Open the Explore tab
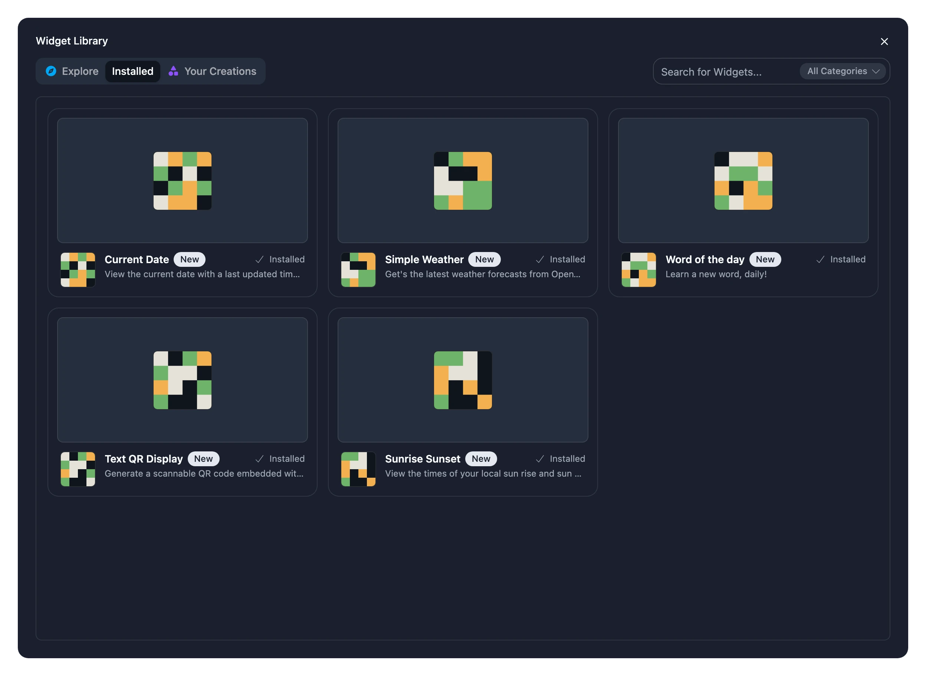The image size is (926, 676). [x=72, y=71]
